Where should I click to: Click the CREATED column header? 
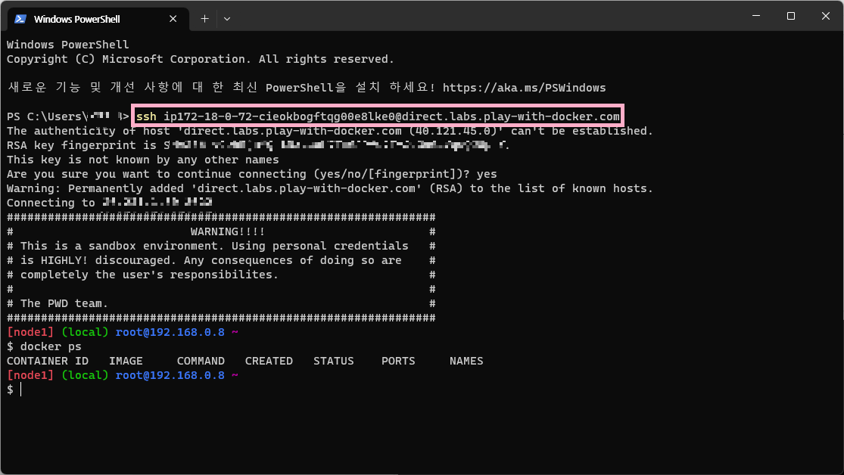pos(269,361)
